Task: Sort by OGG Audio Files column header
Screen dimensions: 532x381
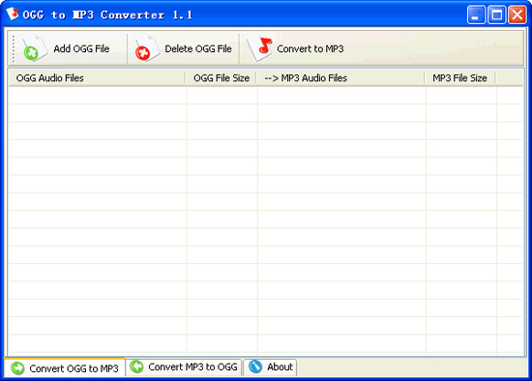Action: coord(97,78)
